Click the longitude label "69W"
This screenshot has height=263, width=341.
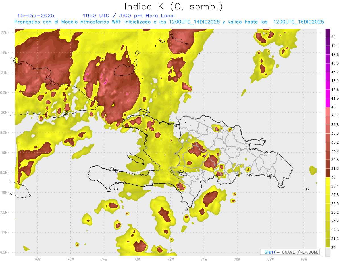(271, 259)
